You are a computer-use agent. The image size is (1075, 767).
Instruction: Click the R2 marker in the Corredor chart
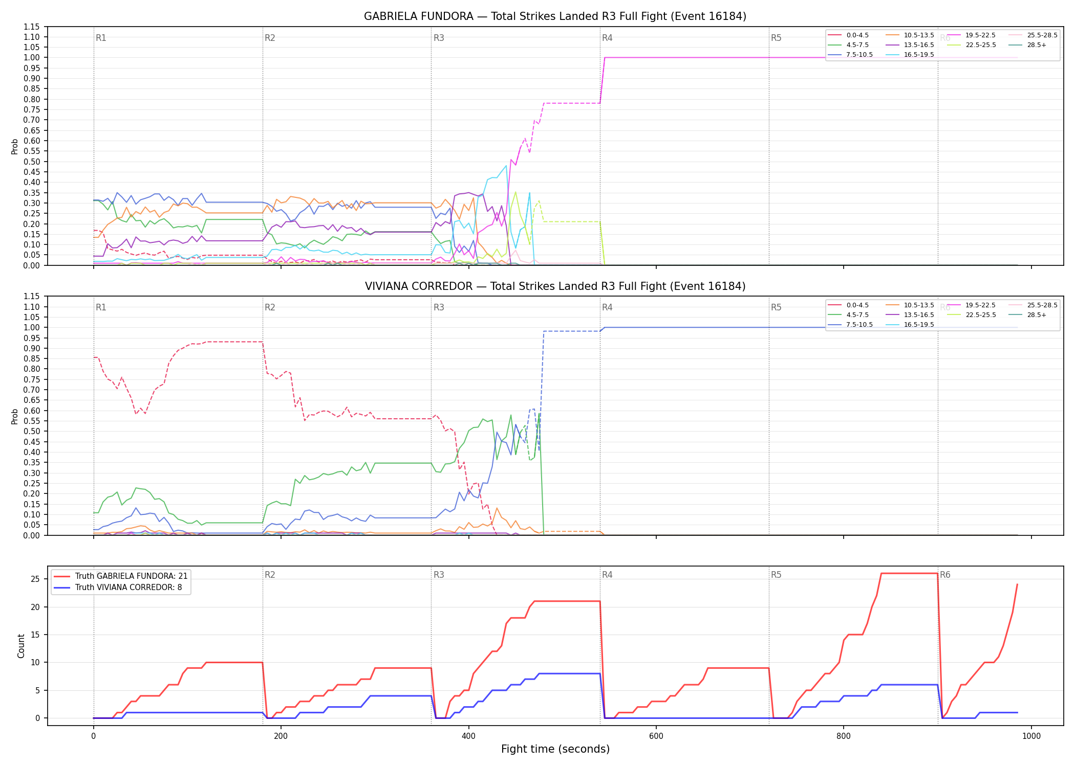(270, 307)
